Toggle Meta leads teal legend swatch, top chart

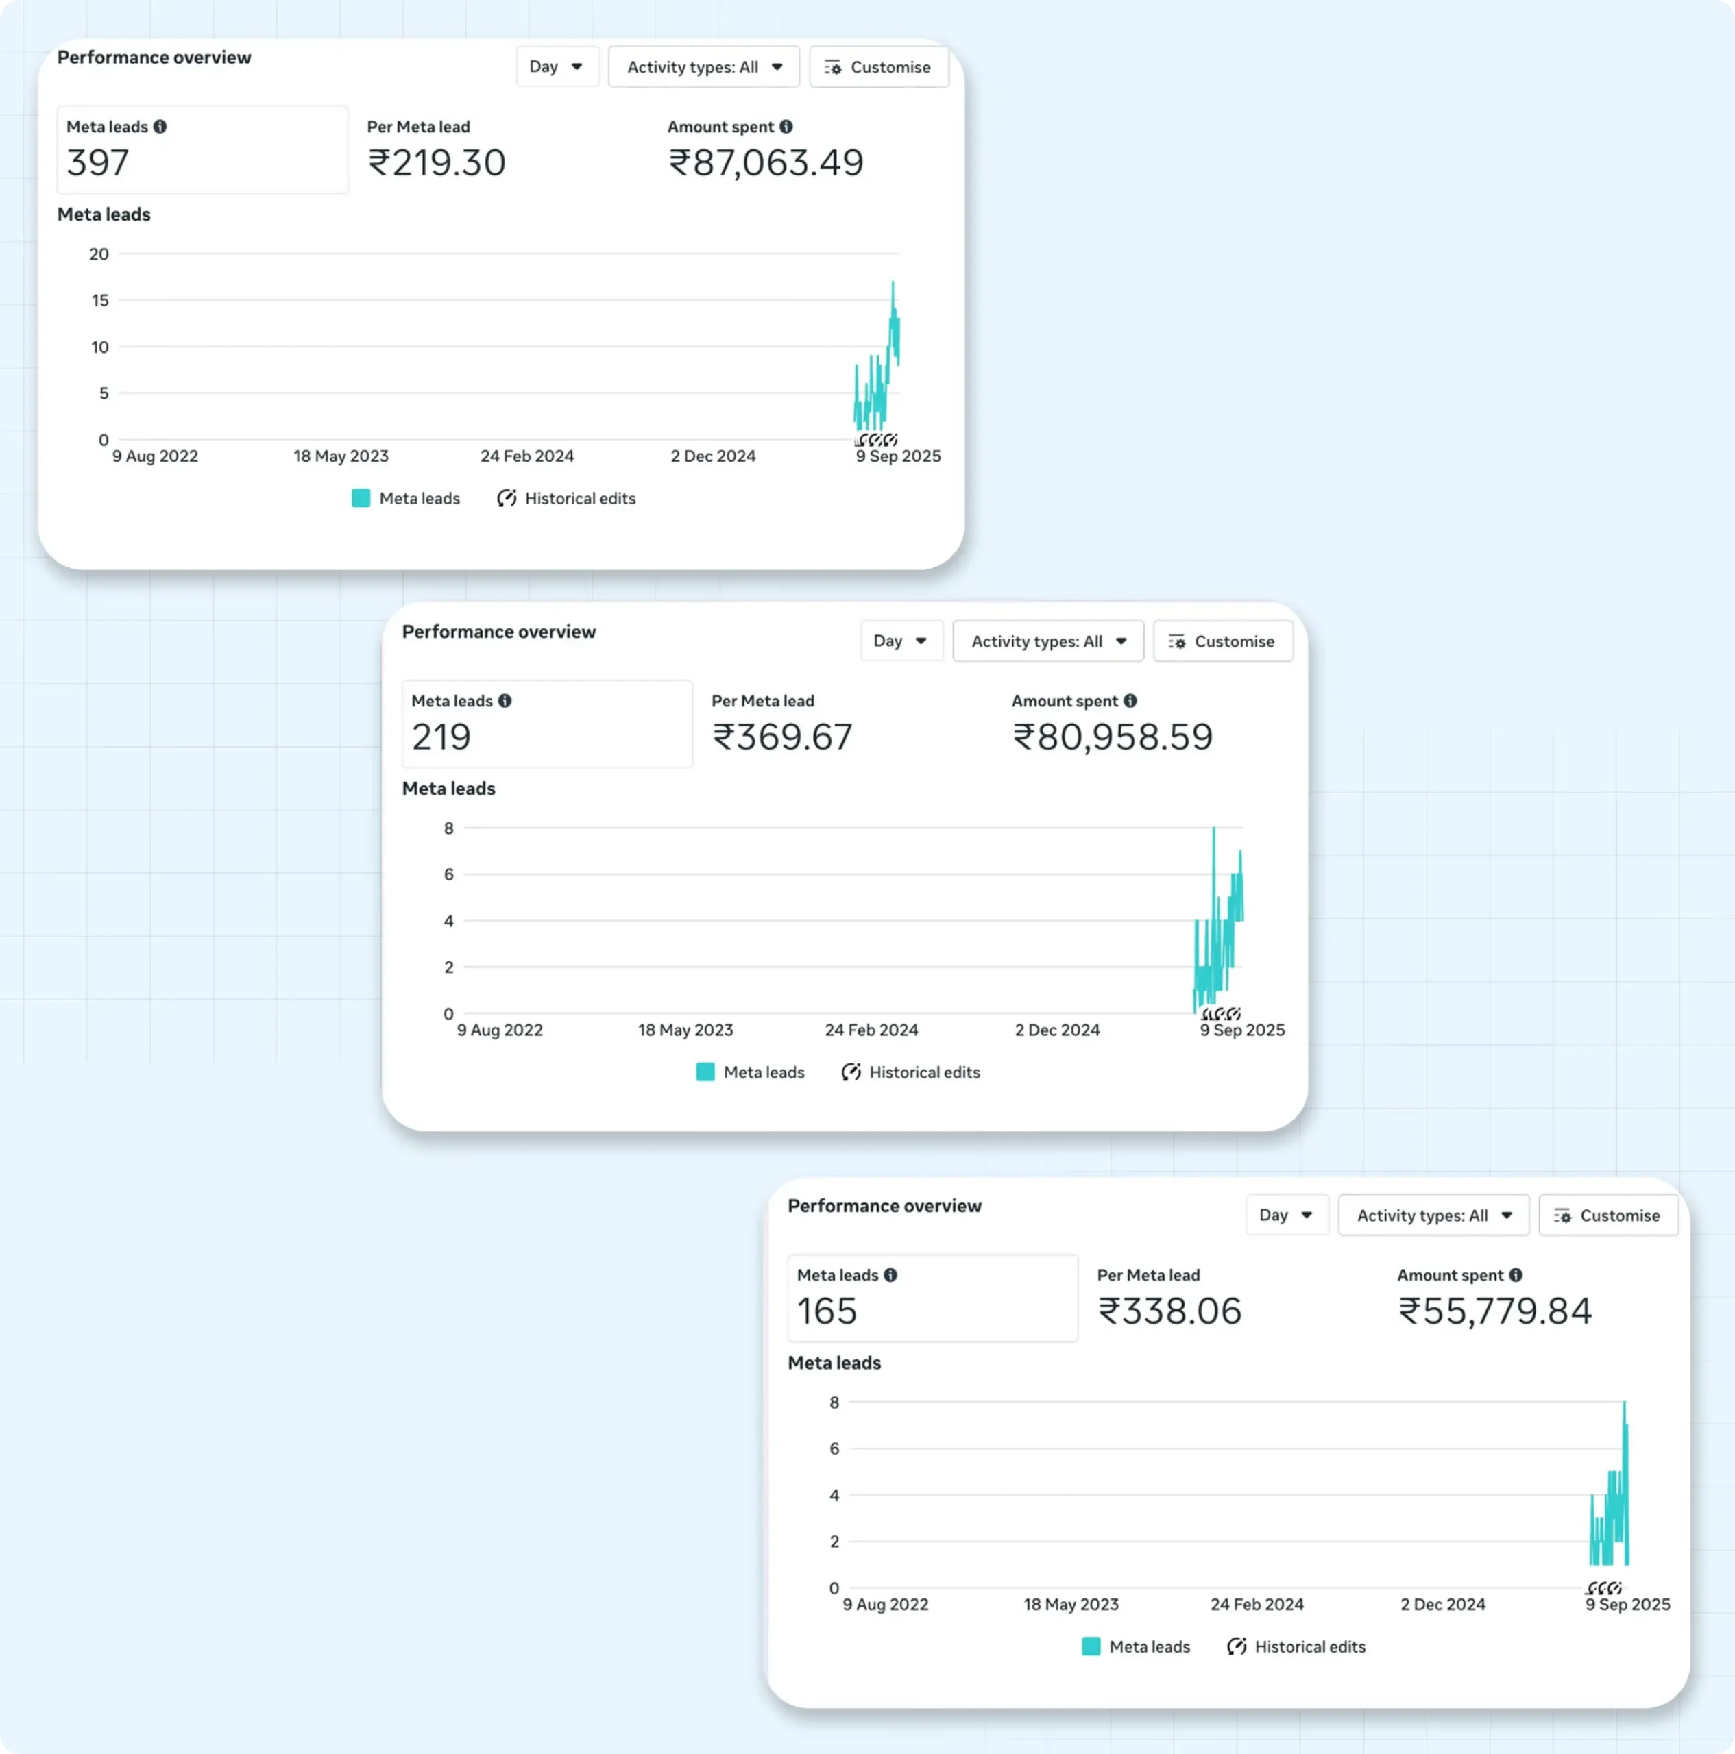361,498
